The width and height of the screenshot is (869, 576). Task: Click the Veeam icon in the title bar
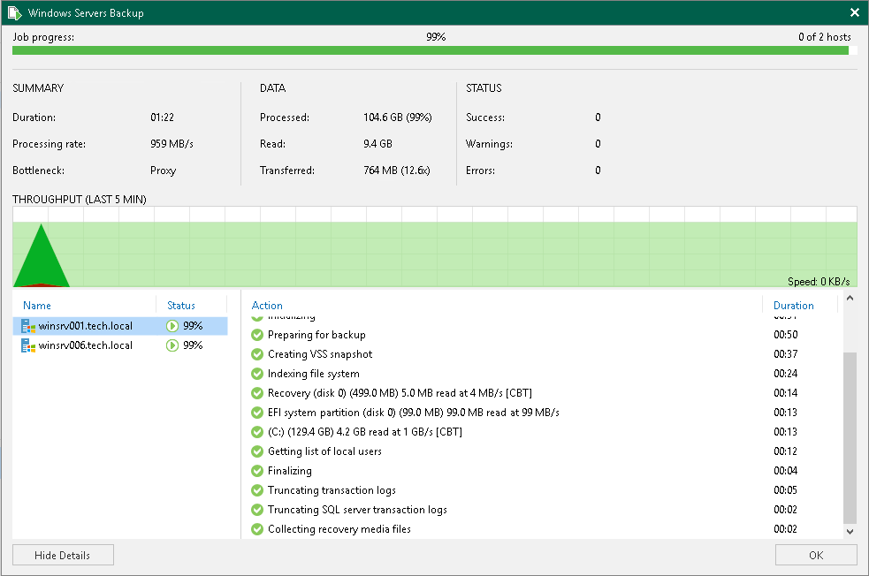pyautogui.click(x=12, y=12)
